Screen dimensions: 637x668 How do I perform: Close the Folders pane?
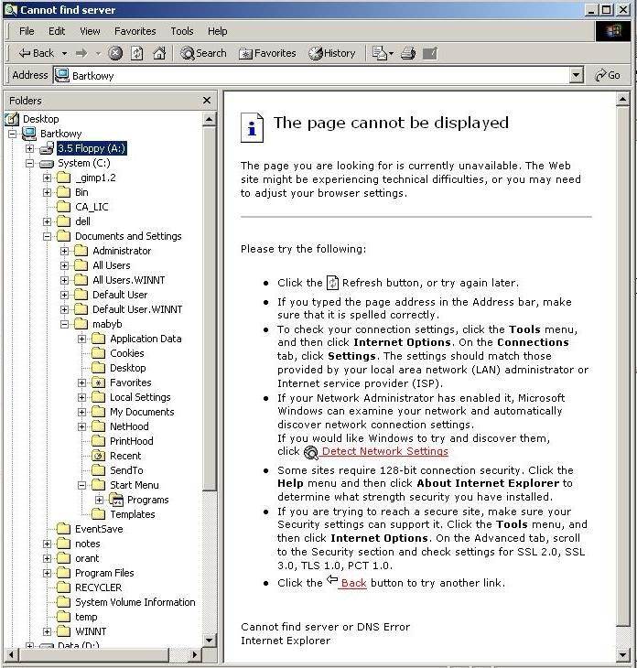point(207,100)
